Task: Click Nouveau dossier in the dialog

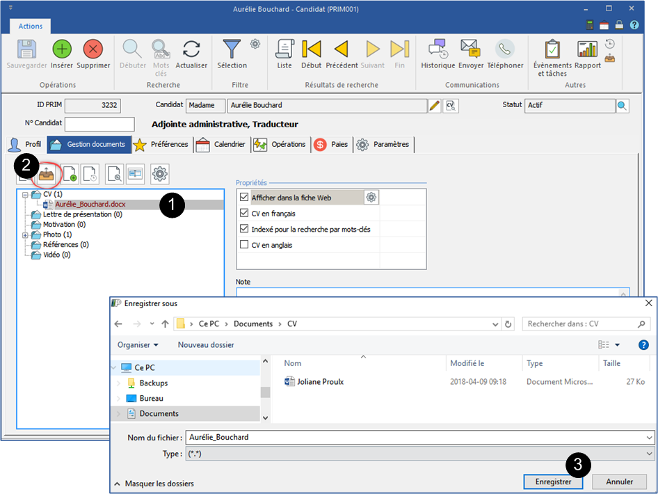Action: point(206,345)
